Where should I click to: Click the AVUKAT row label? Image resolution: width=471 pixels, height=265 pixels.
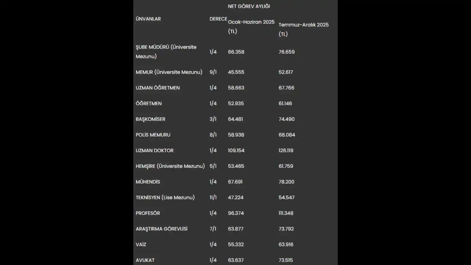pyautogui.click(x=145, y=260)
